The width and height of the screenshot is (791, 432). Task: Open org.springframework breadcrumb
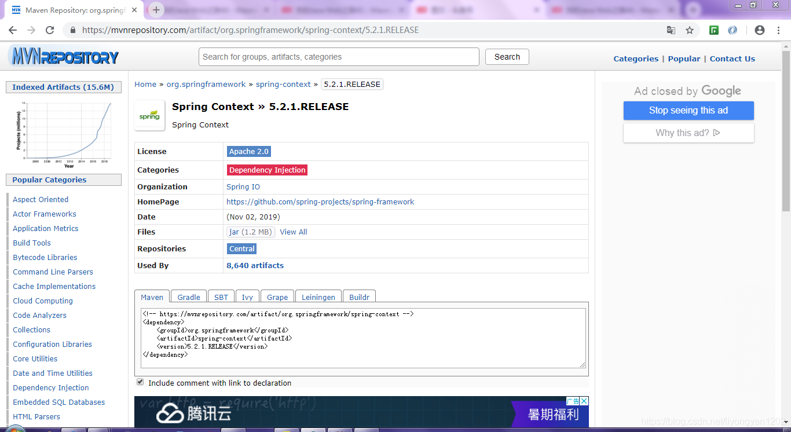coord(206,84)
